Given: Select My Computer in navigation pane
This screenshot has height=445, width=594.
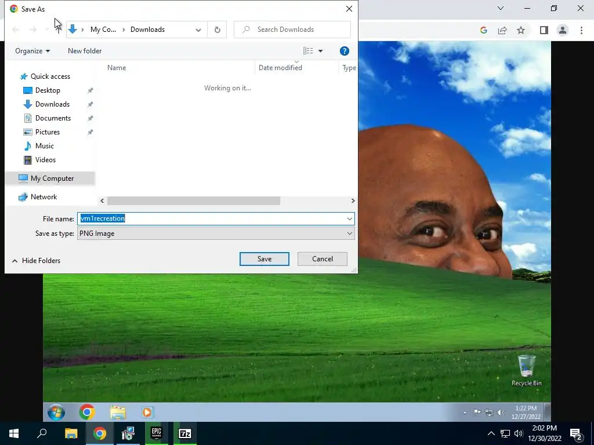Looking at the screenshot, I should click(x=52, y=178).
